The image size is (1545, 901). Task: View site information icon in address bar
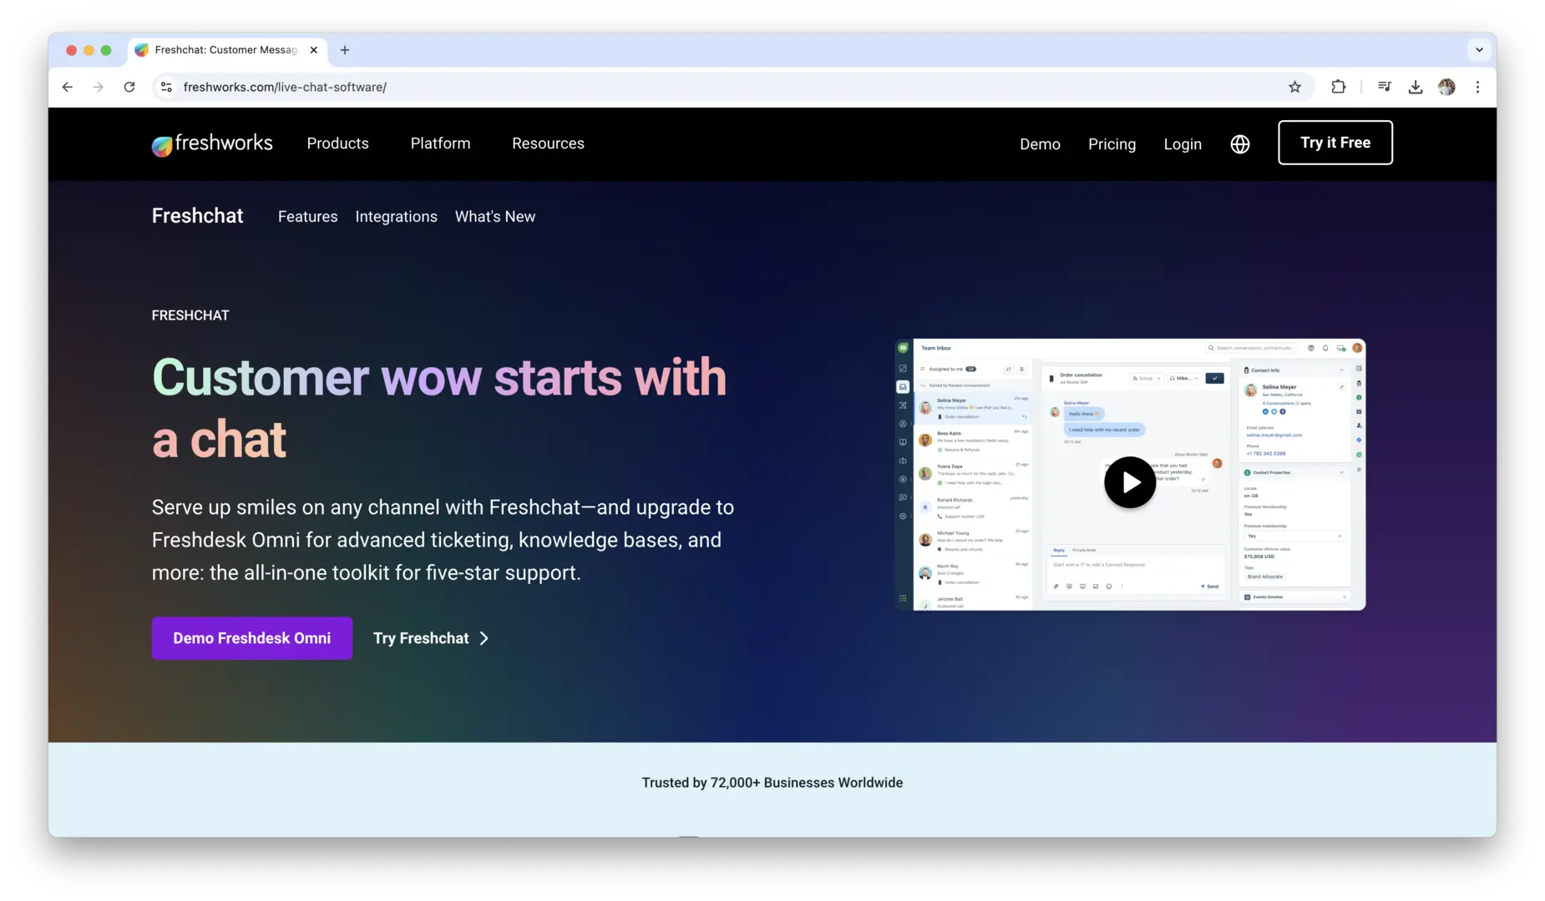[166, 87]
